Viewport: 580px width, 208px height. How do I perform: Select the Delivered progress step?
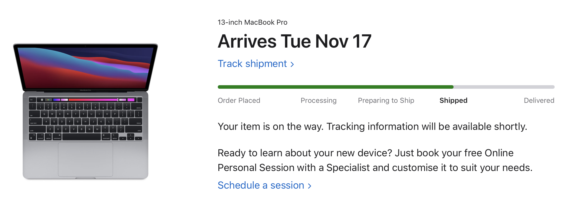(x=539, y=100)
